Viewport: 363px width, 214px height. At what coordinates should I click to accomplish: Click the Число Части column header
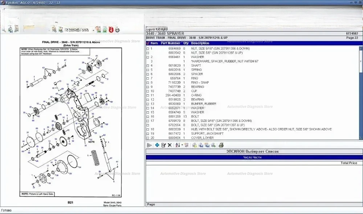click(x=252, y=157)
